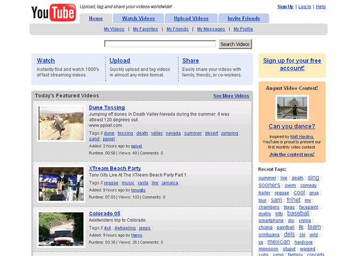Open My Profile

tap(243, 29)
